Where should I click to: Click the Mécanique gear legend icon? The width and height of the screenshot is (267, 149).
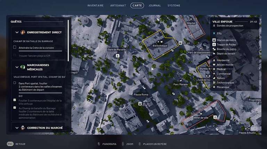coord(214,87)
